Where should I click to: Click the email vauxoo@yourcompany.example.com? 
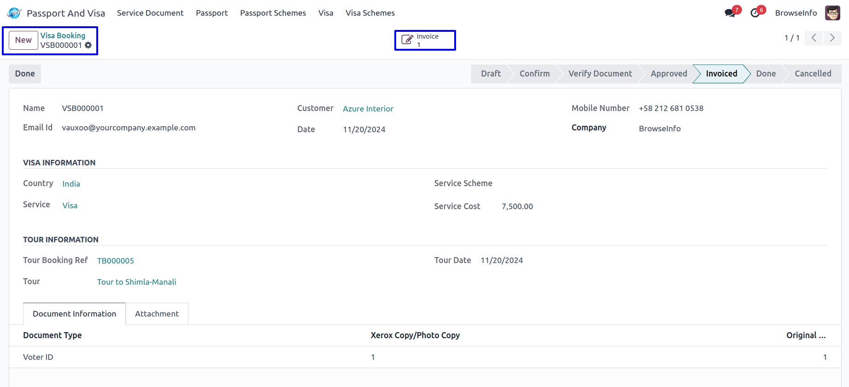click(x=129, y=128)
